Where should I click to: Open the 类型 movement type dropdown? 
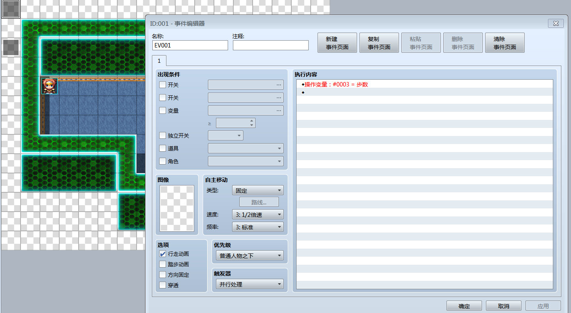[258, 190]
